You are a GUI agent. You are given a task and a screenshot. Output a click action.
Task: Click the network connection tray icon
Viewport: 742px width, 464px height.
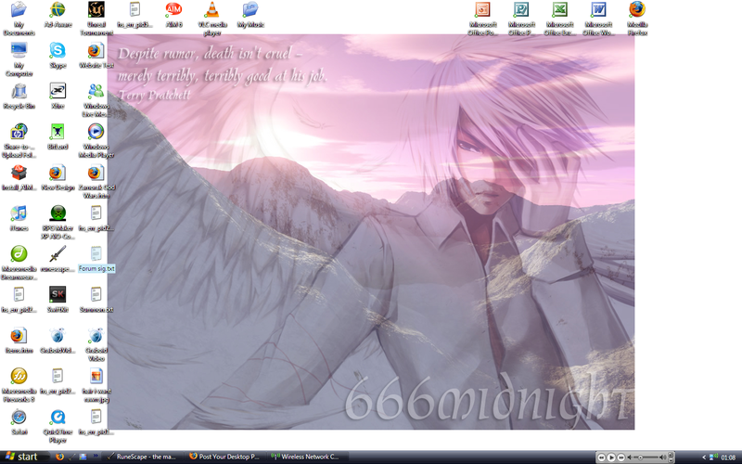[x=712, y=458]
